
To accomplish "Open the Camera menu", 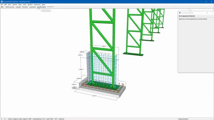I will click(x=15, y=4).
